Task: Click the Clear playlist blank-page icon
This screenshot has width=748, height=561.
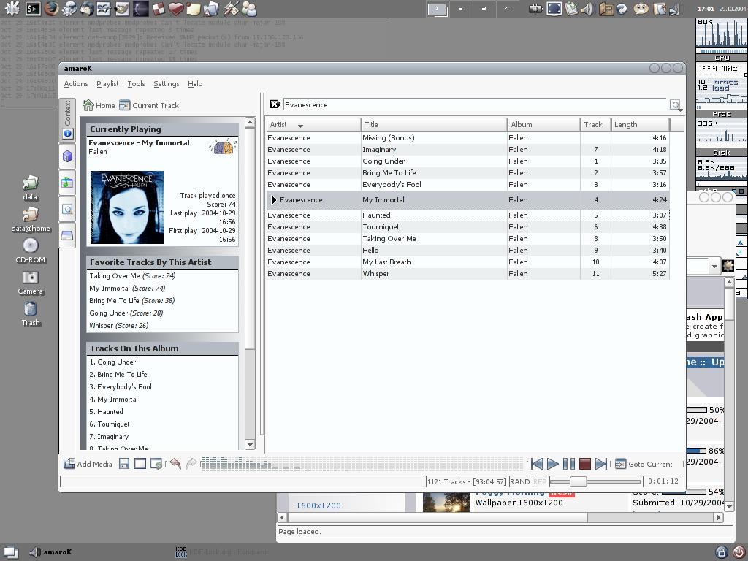Action: coord(140,464)
